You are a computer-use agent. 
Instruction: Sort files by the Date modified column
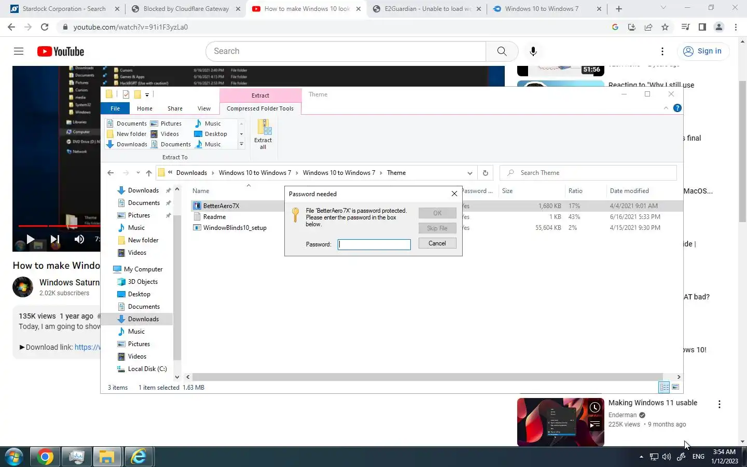click(x=629, y=191)
